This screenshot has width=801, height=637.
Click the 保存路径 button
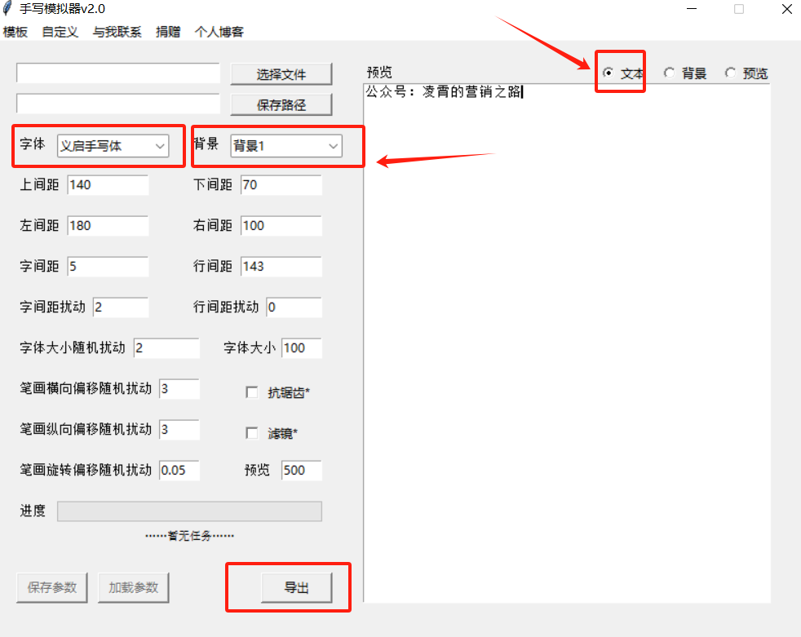pyautogui.click(x=281, y=105)
